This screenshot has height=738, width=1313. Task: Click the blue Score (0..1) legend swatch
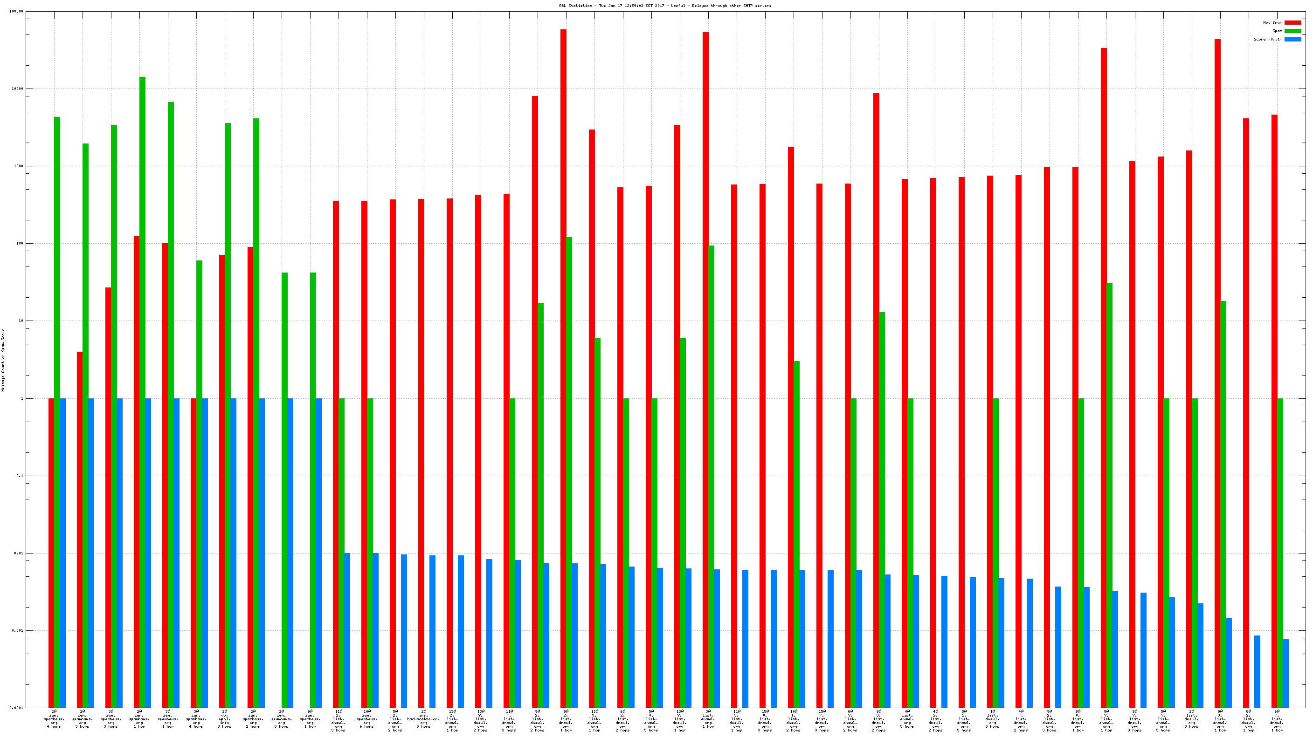coord(1292,39)
